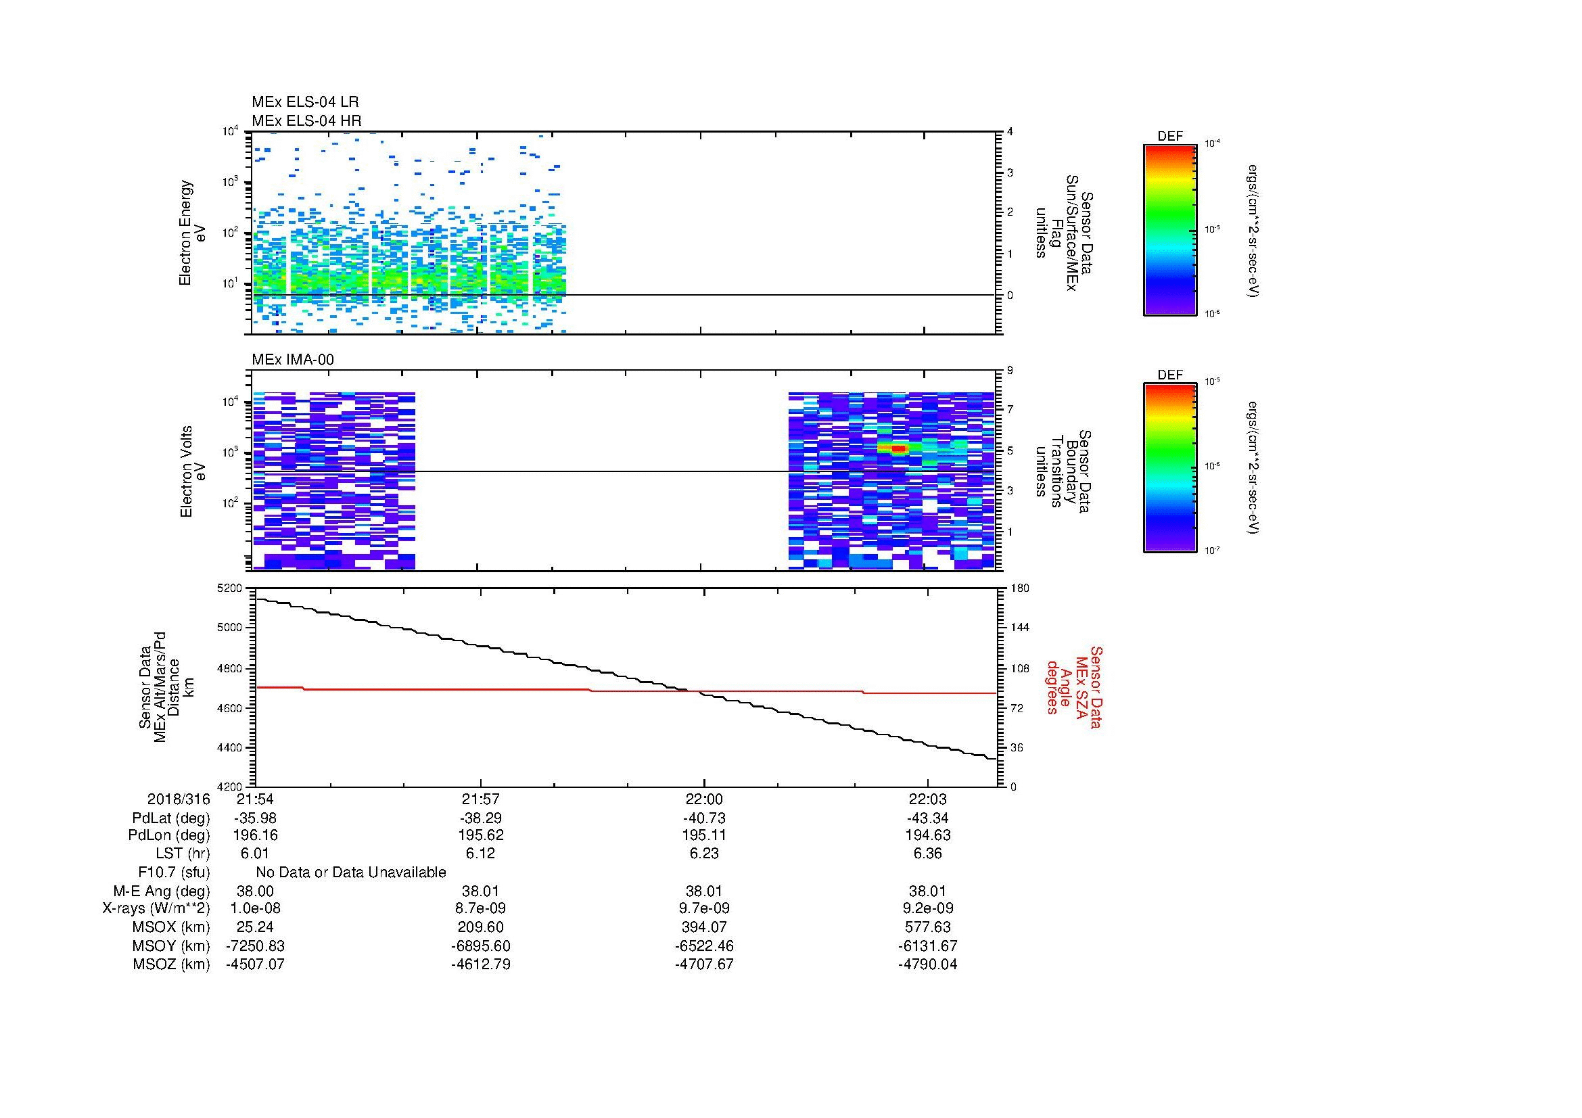Click the 'MEx ELS-04 LR' panel title
The width and height of the screenshot is (1582, 1118).
tap(304, 102)
